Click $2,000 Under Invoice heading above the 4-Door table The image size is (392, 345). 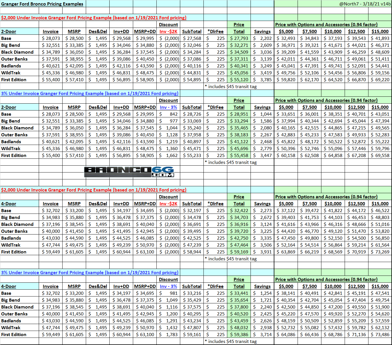[94, 190]
